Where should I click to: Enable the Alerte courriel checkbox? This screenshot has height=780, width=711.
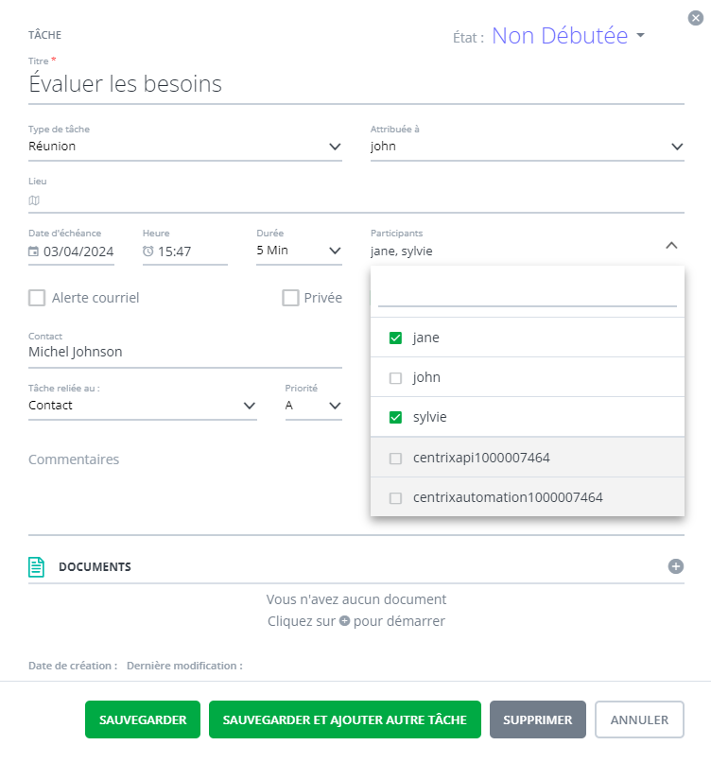(x=36, y=297)
